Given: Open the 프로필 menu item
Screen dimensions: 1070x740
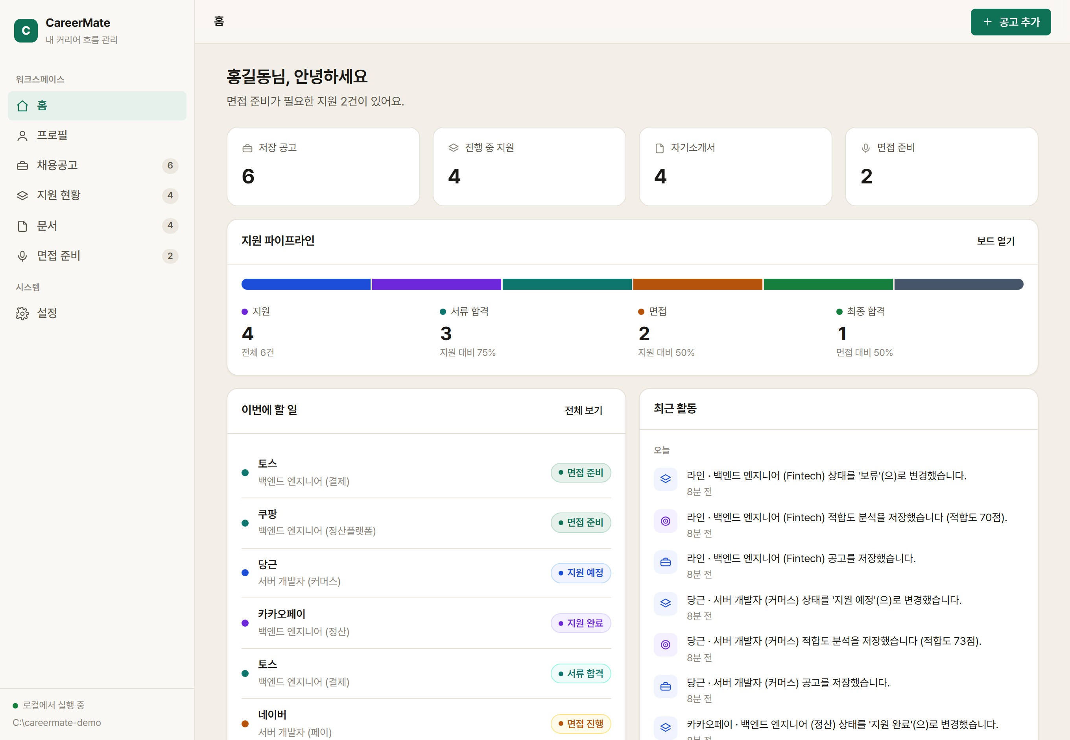Looking at the screenshot, I should pos(97,136).
